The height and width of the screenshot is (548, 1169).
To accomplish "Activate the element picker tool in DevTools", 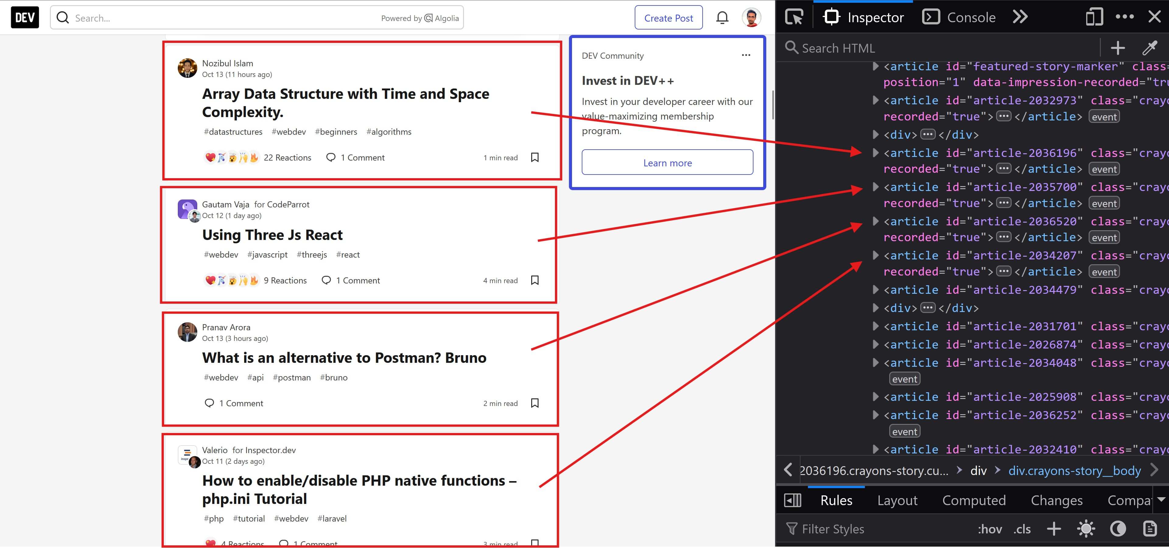I will pos(794,17).
